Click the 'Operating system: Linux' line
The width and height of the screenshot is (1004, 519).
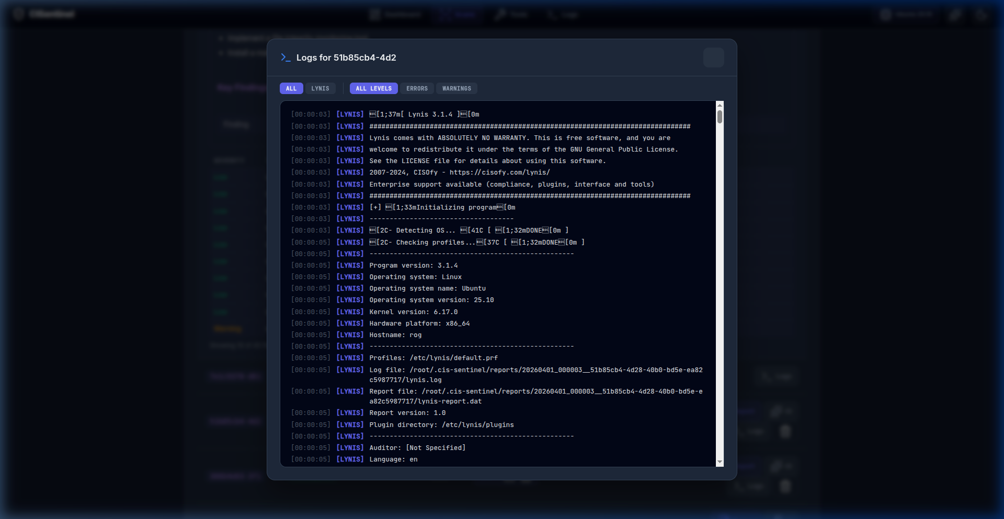point(499,277)
